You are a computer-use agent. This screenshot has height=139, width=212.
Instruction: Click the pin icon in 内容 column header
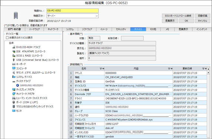point(171,69)
